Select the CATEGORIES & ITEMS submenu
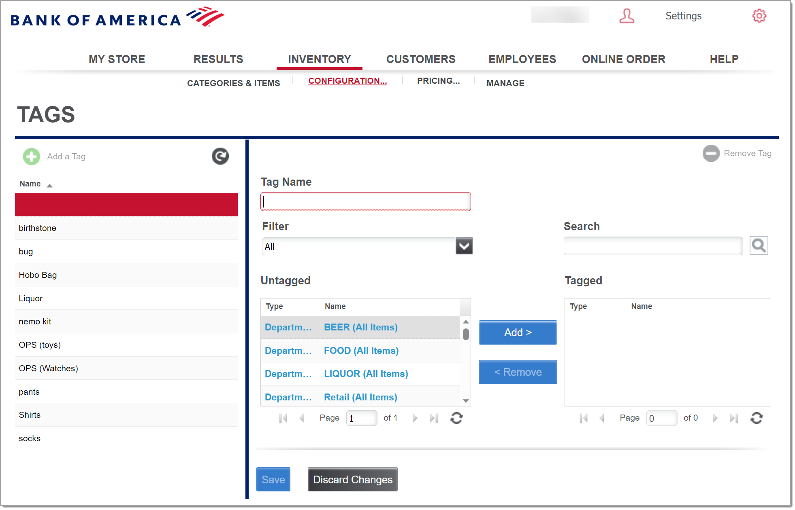Image resolution: width=795 pixels, height=510 pixels. [x=233, y=83]
